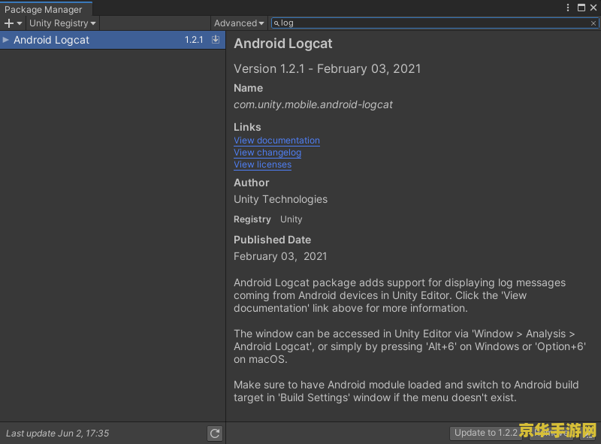Screen dimensions: 601x444
Task: Click the search magnifier icon
Action: click(x=276, y=23)
